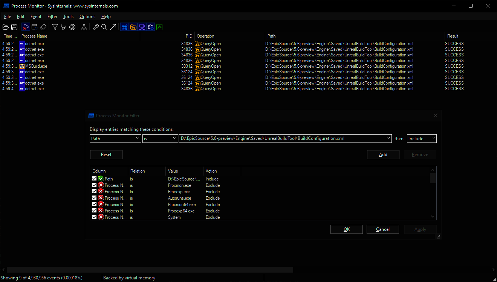This screenshot has width=497, height=282.
Task: Click the Open file toolbar icon
Action: [x=6, y=27]
